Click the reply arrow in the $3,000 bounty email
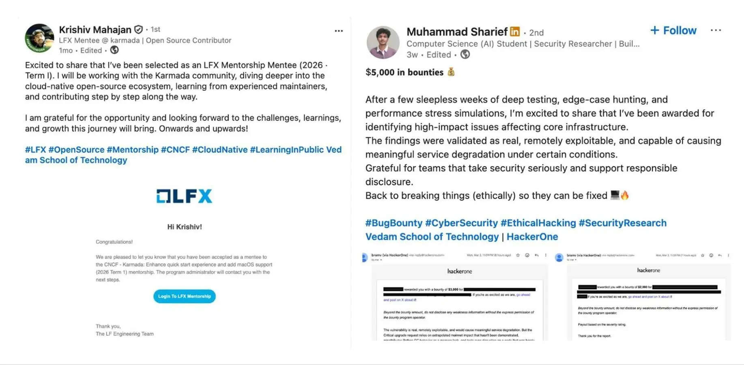 pyautogui.click(x=537, y=255)
